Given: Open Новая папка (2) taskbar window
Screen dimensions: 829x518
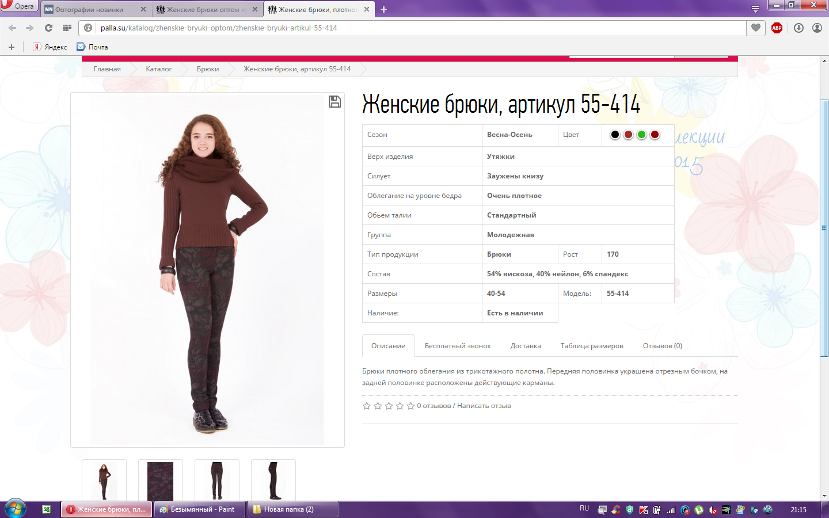Looking at the screenshot, I should [x=292, y=509].
